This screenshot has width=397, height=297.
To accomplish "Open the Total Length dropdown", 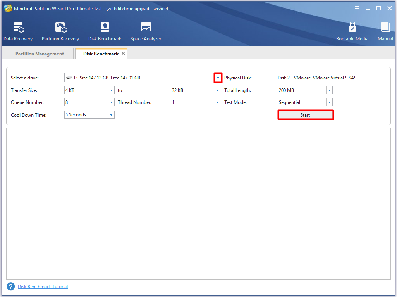I will pyautogui.click(x=329, y=90).
